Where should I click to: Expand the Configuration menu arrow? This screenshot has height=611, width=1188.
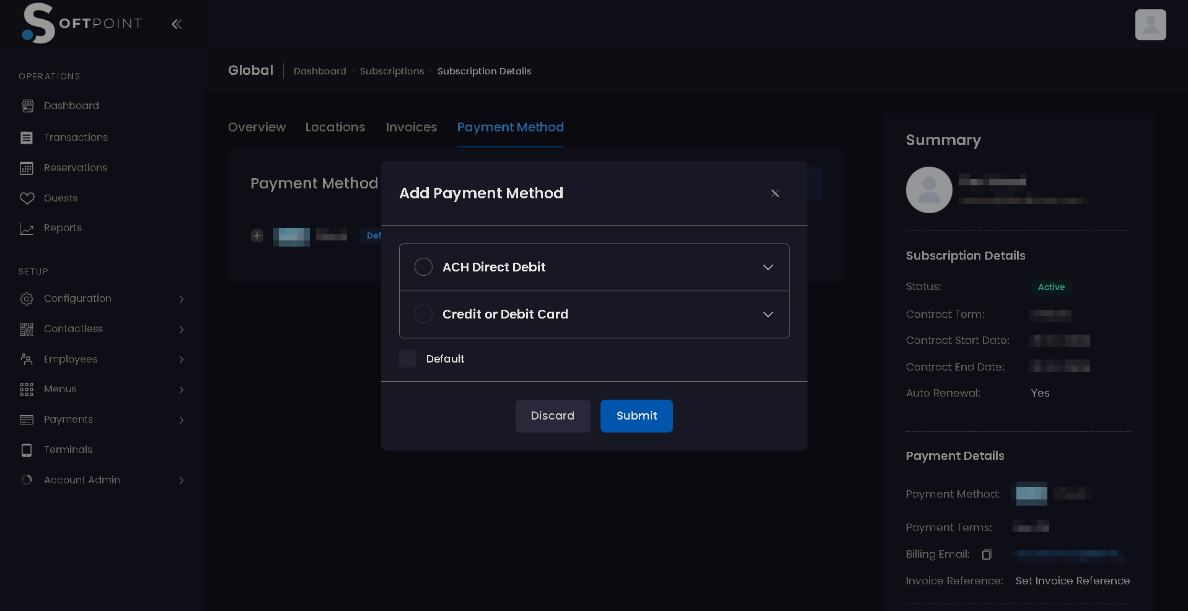[181, 299]
